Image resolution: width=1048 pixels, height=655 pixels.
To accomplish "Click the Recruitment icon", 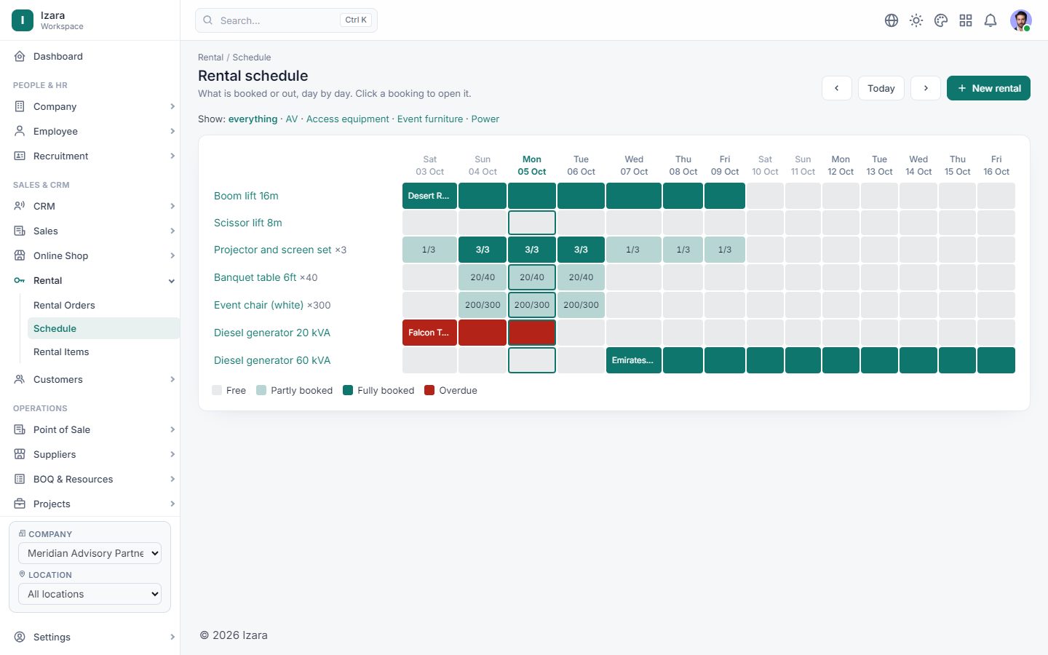I will coord(20,156).
